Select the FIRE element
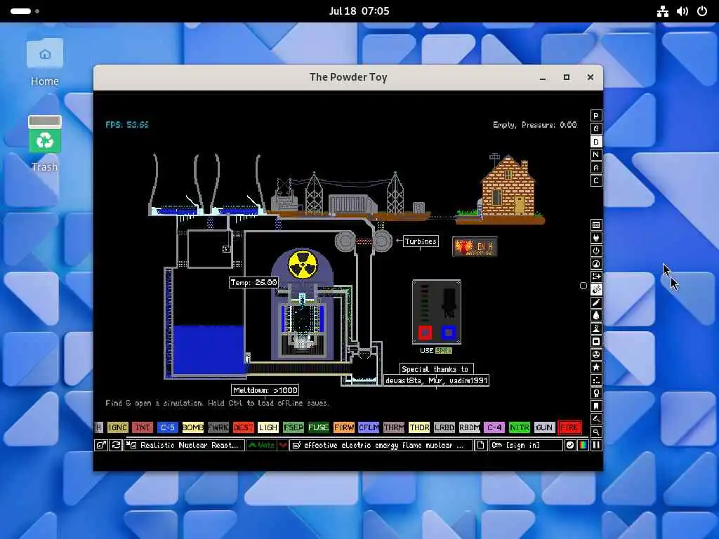This screenshot has width=719, height=539. (569, 427)
